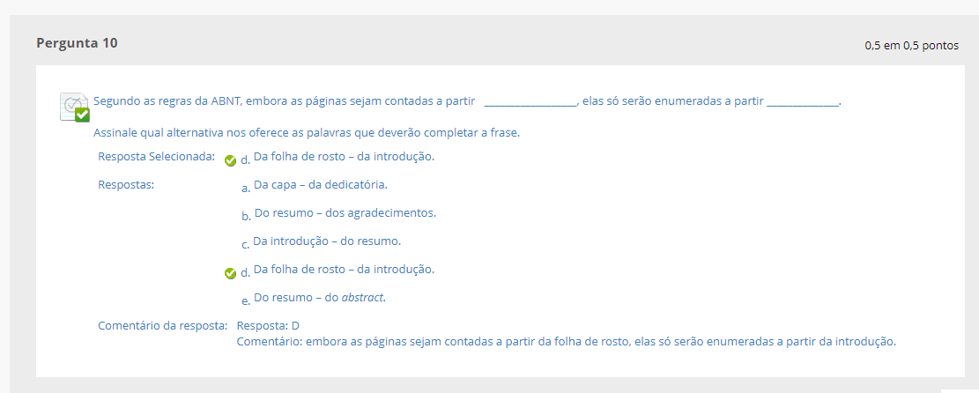Click the comment beginning 'Comentário: embora as páginas'
This screenshot has height=393, width=979.
pyautogui.click(x=566, y=341)
